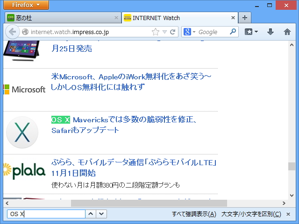Click the site identity globe icon
Viewport: 299px width, 224px height.
[x=25, y=32]
